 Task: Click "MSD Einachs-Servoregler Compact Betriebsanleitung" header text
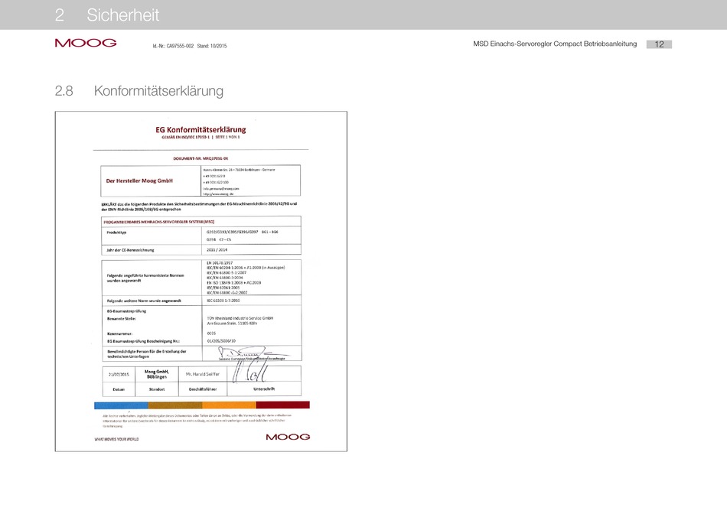(x=555, y=44)
